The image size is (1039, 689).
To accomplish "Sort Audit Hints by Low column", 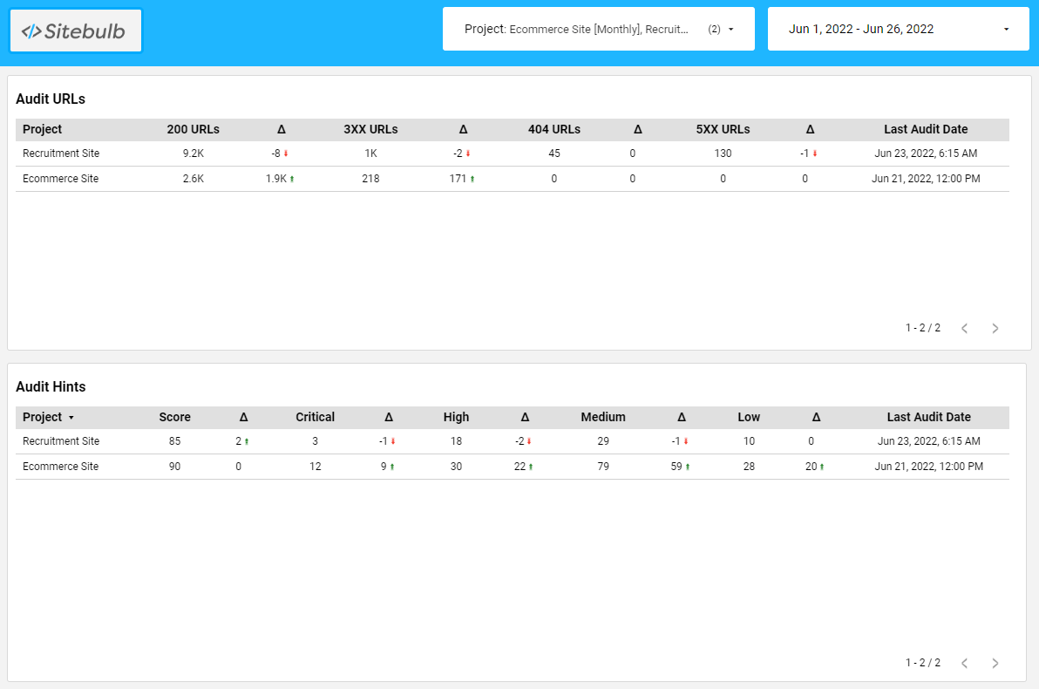I will 749,417.
